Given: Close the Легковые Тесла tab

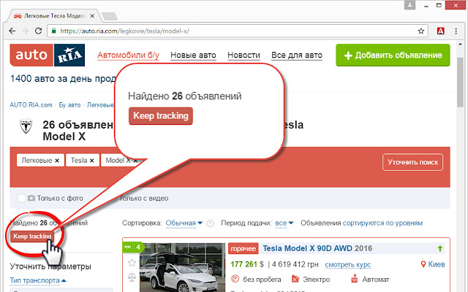Looking at the screenshot, I should 92,16.
